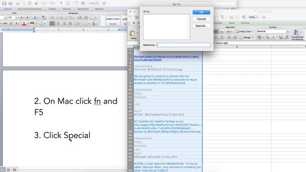Select the cell with 'TEA Fund @TEAFund'
The image size is (306, 172).
[x=168, y=69]
